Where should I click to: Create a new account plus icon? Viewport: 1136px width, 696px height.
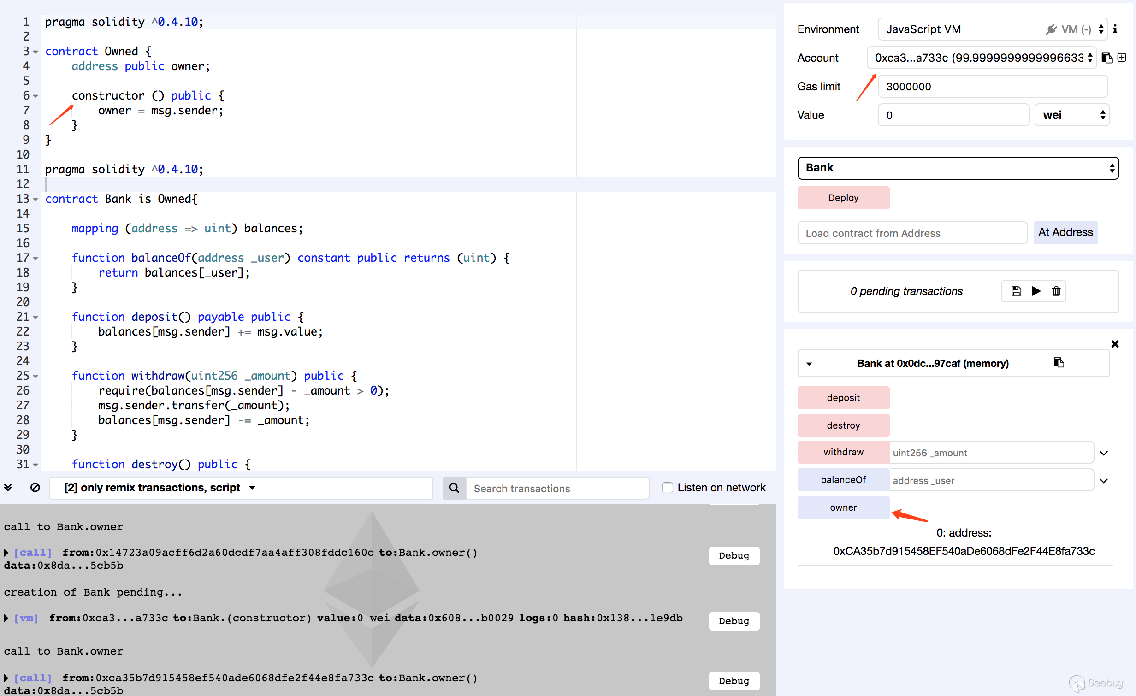pos(1122,58)
